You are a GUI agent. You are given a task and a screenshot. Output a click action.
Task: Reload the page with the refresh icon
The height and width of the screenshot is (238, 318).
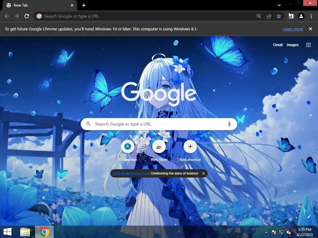[27, 16]
